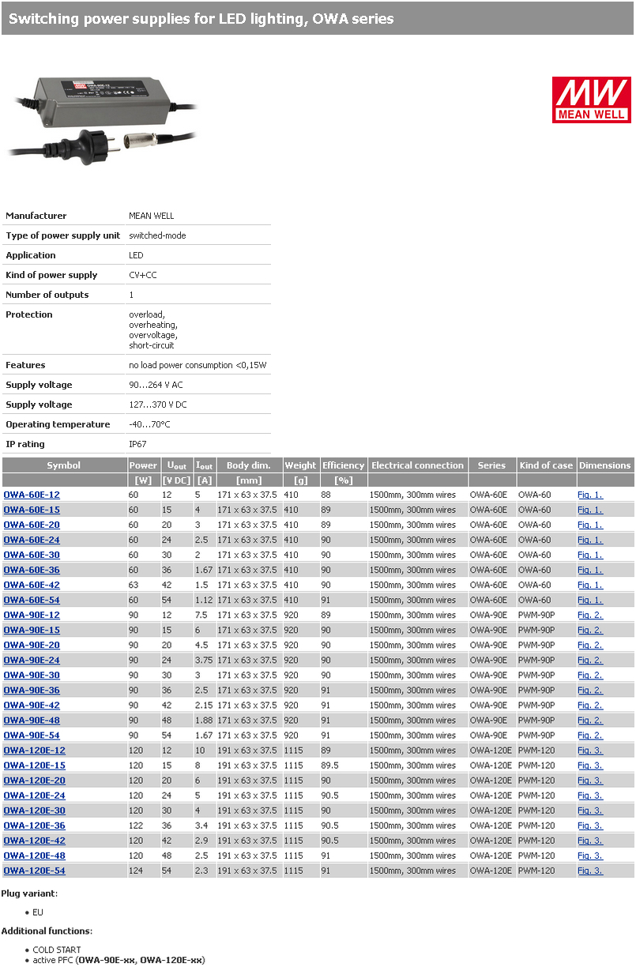Open Fig. 2. link in OWA-90E-12 row
The height and width of the screenshot is (971, 636).
coord(590,615)
